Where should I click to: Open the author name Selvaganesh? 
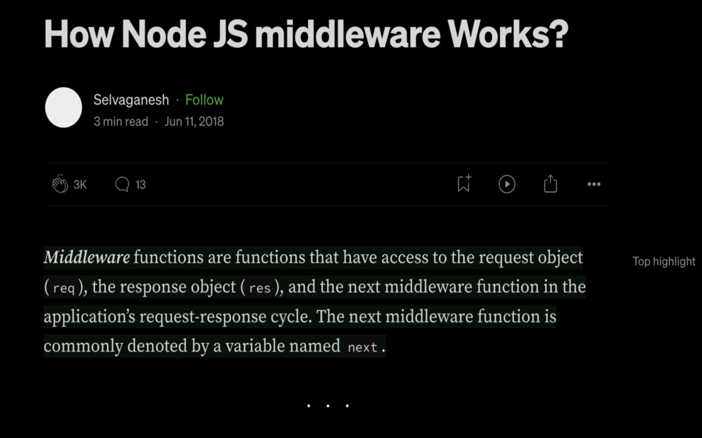pyautogui.click(x=131, y=100)
